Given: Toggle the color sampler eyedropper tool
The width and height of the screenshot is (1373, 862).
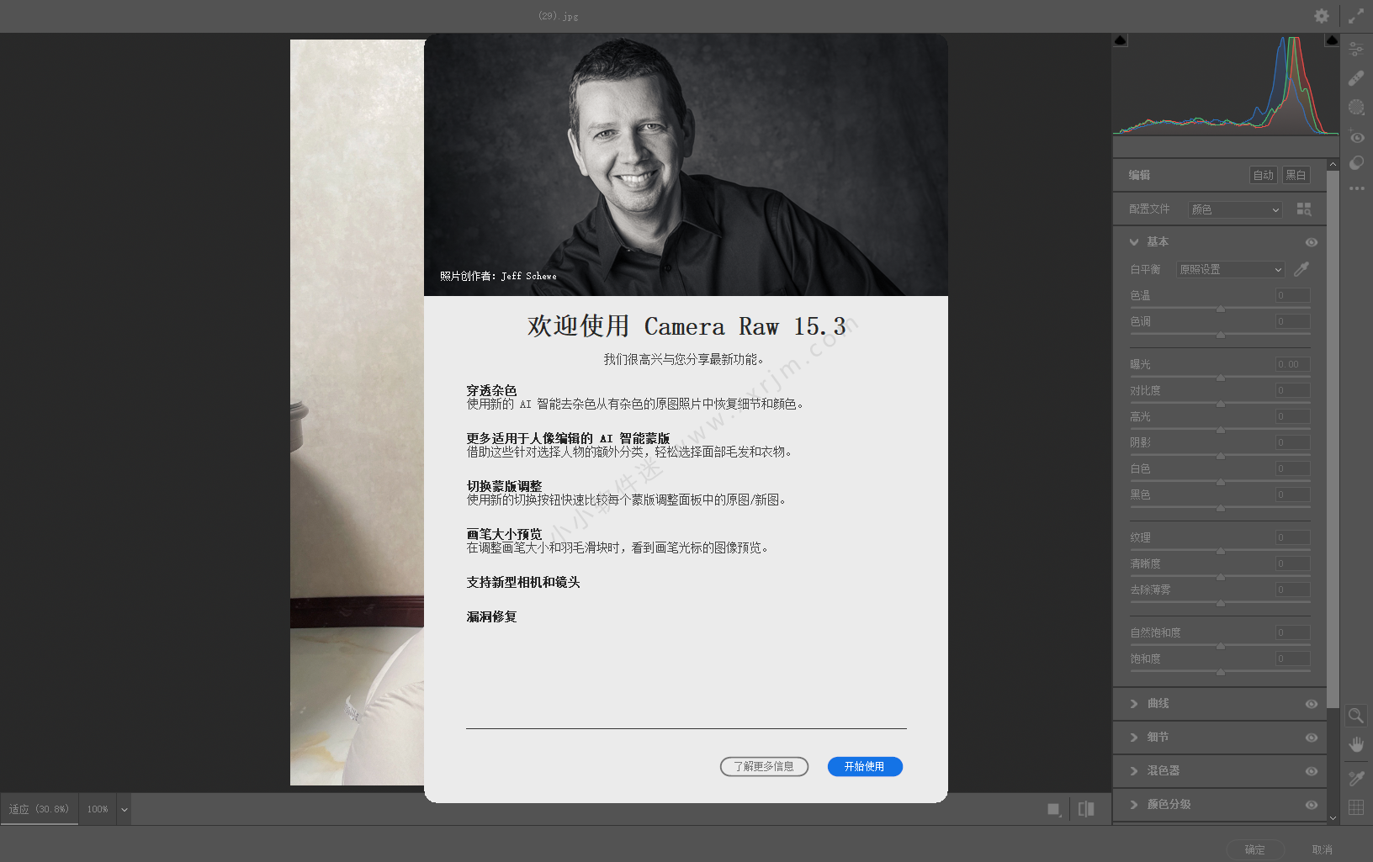Looking at the screenshot, I should (1355, 778).
